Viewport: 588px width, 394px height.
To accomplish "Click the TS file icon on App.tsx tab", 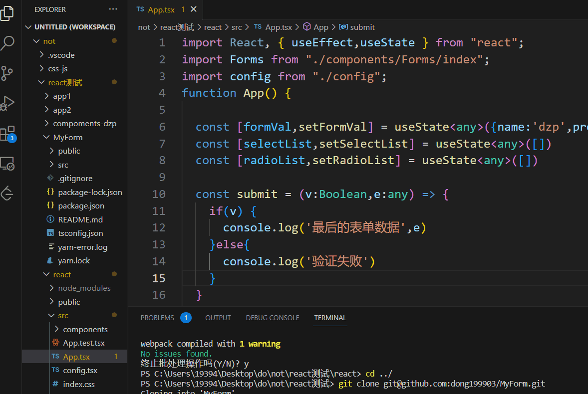I will tap(140, 9).
